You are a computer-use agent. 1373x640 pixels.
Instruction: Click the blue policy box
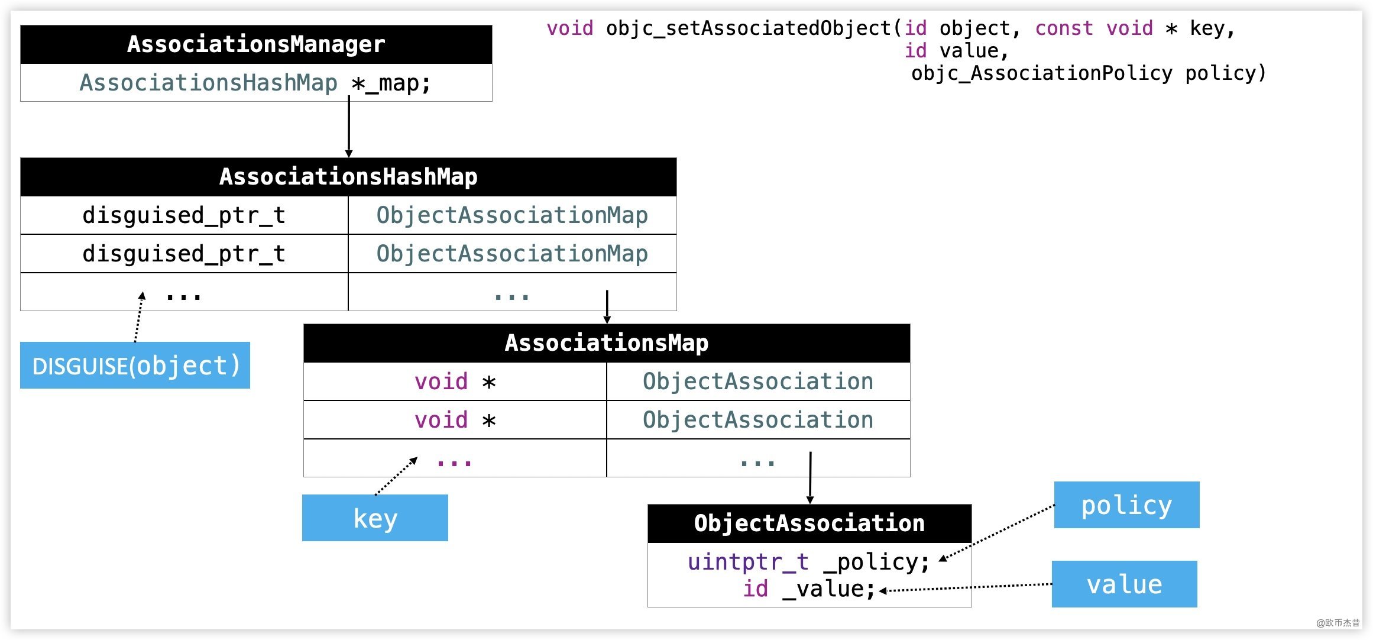pos(1126,505)
